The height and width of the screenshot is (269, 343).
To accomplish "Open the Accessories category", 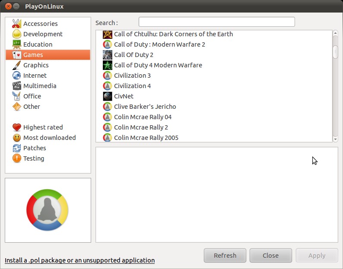I will pyautogui.click(x=48, y=24).
